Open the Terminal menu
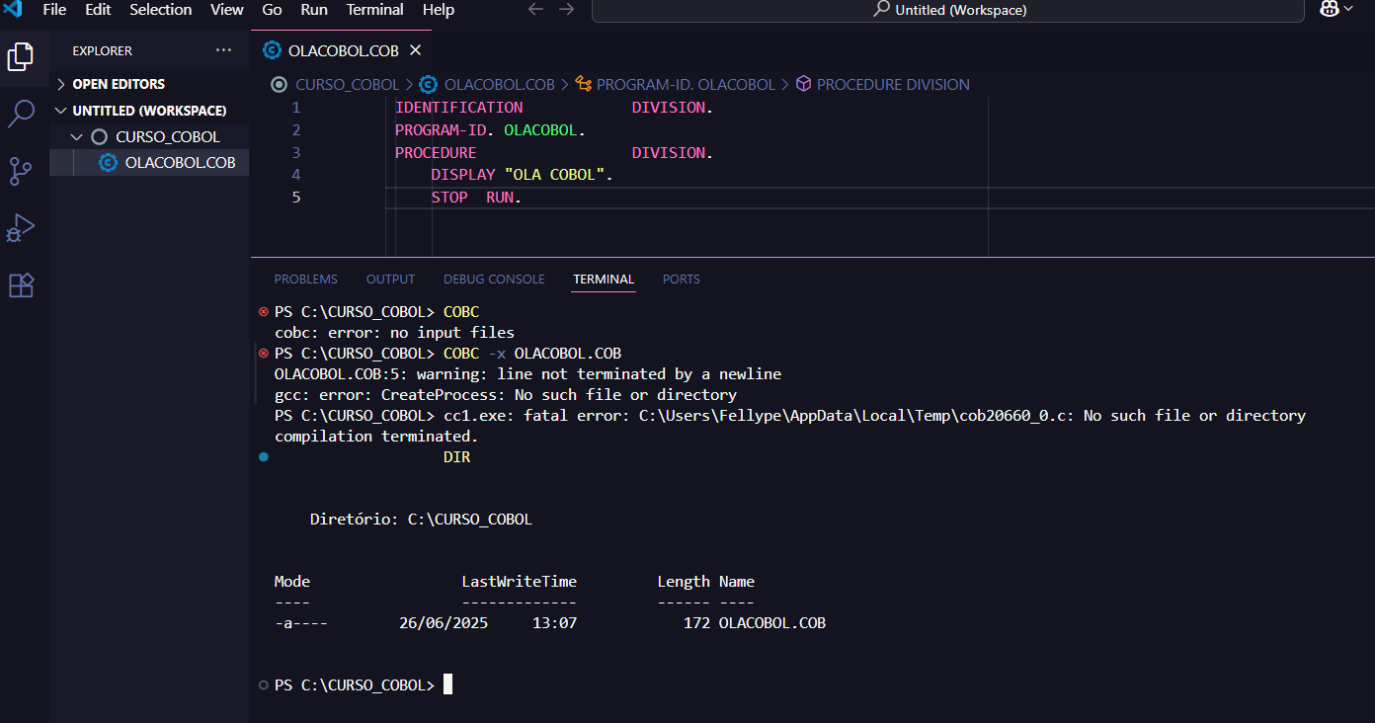 374,10
